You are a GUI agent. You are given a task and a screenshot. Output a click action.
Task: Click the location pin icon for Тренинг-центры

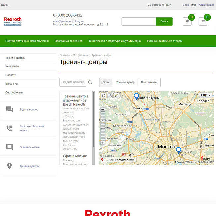[x=9, y=166]
